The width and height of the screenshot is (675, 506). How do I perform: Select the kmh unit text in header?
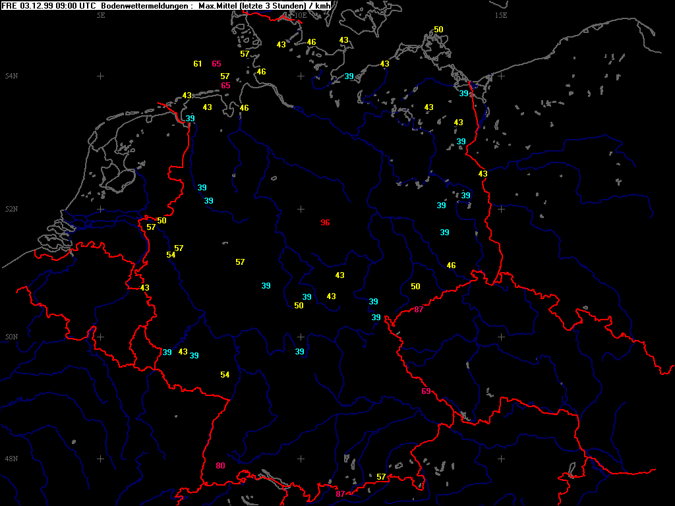click(323, 5)
